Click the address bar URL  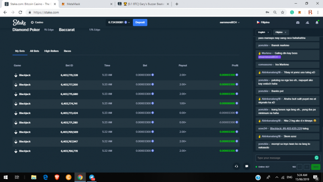46,13
